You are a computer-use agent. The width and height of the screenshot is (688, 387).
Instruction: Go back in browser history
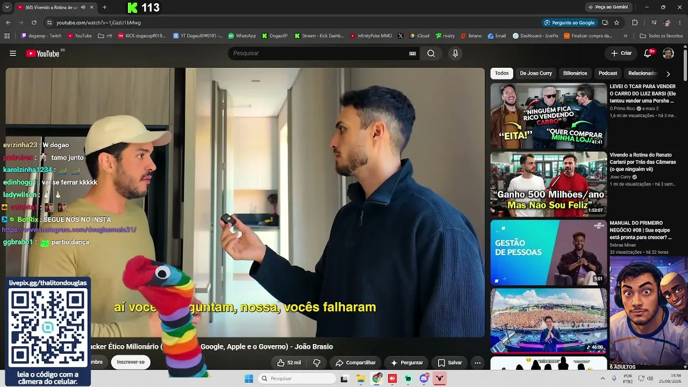(x=8, y=23)
